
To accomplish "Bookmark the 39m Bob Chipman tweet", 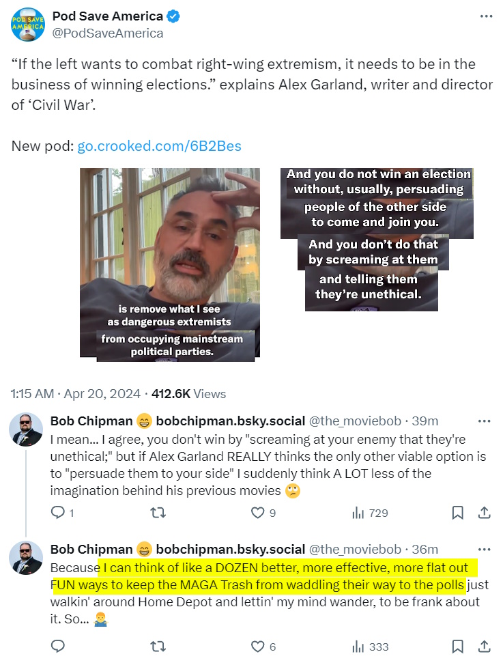I will [457, 513].
